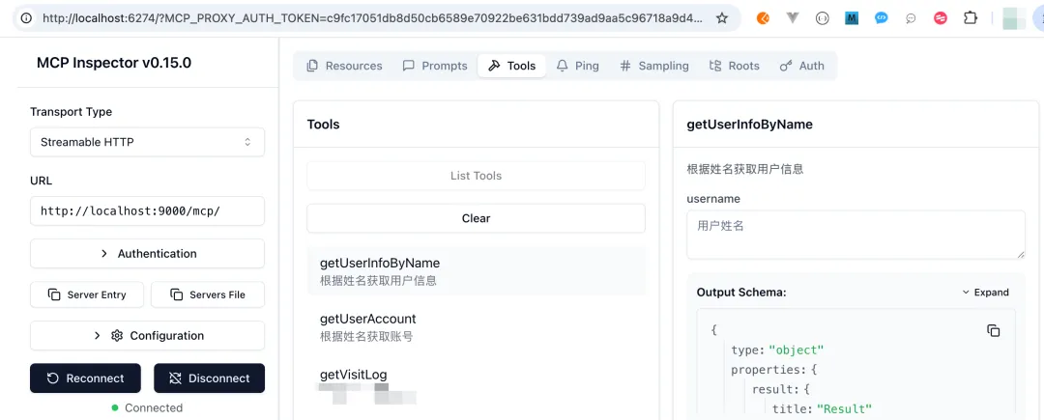Copy the Output Schema JSON
1044x420 pixels.
pos(994,330)
